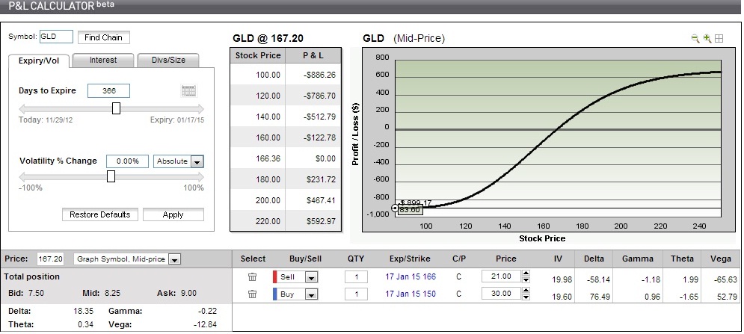
Task: Click the right arrow end of Volatility slider
Action: tap(200, 176)
